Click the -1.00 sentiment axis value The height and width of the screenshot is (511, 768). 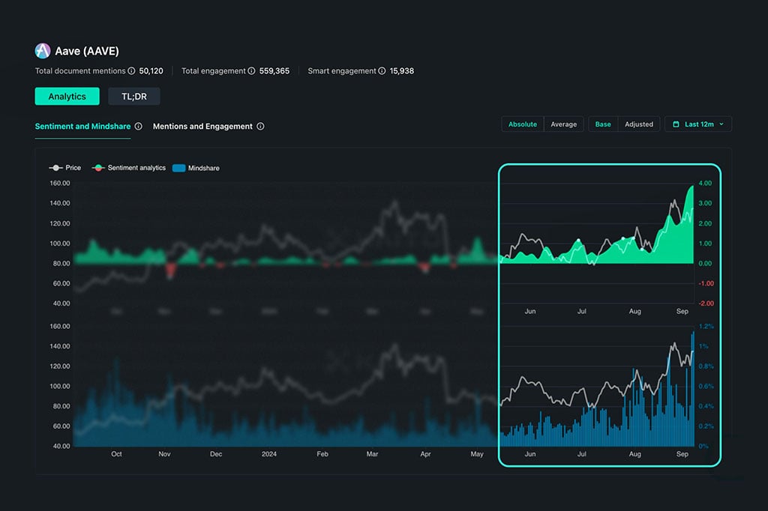[706, 283]
